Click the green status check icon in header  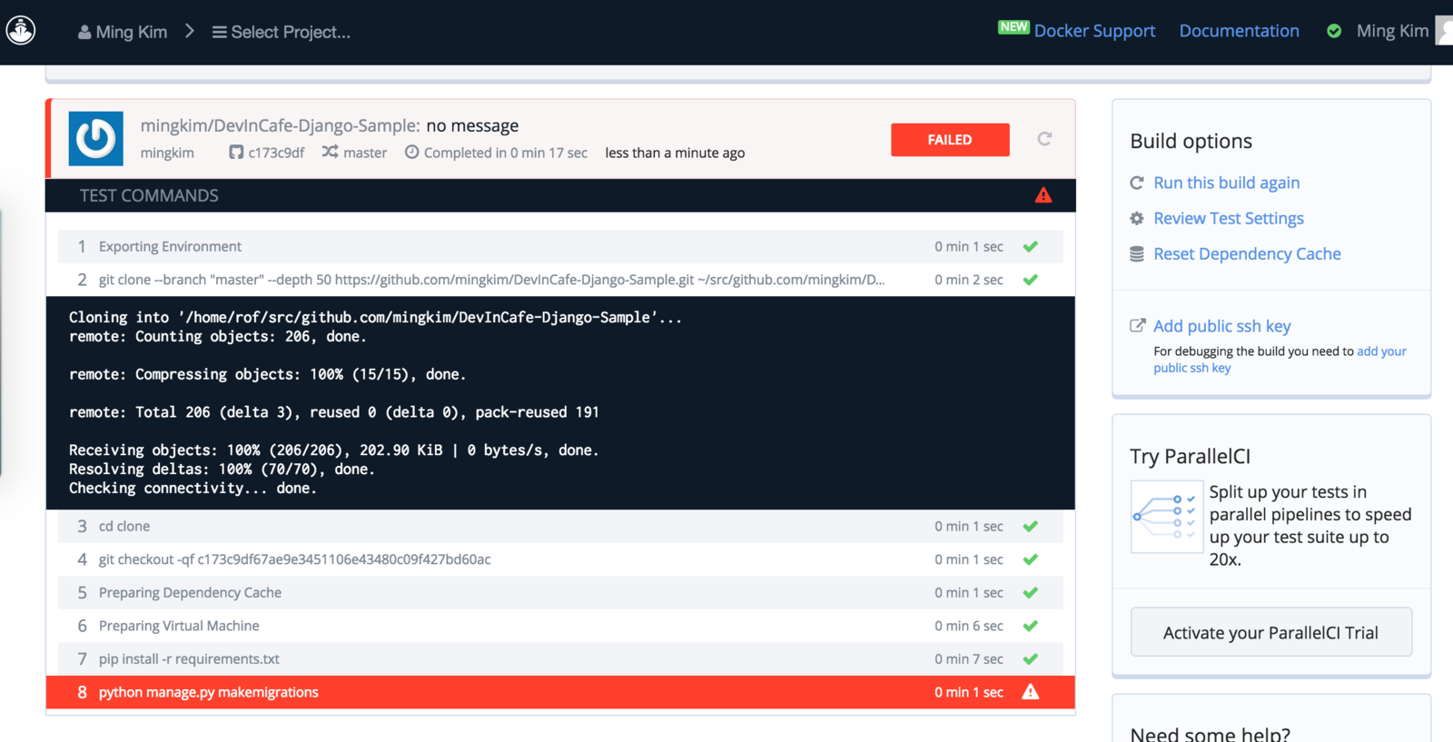pyautogui.click(x=1334, y=31)
